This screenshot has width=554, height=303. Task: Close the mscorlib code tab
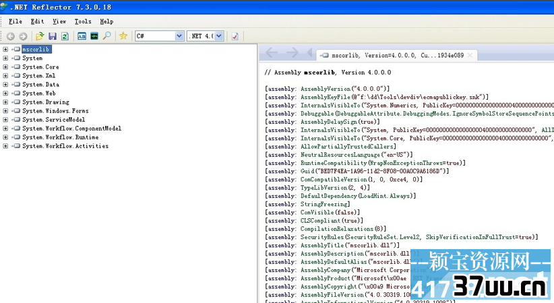pyautogui.click(x=470, y=55)
